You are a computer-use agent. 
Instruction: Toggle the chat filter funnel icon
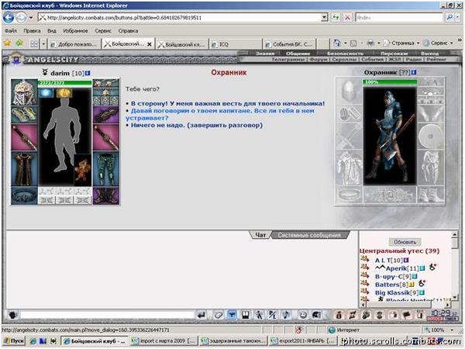tap(232, 315)
